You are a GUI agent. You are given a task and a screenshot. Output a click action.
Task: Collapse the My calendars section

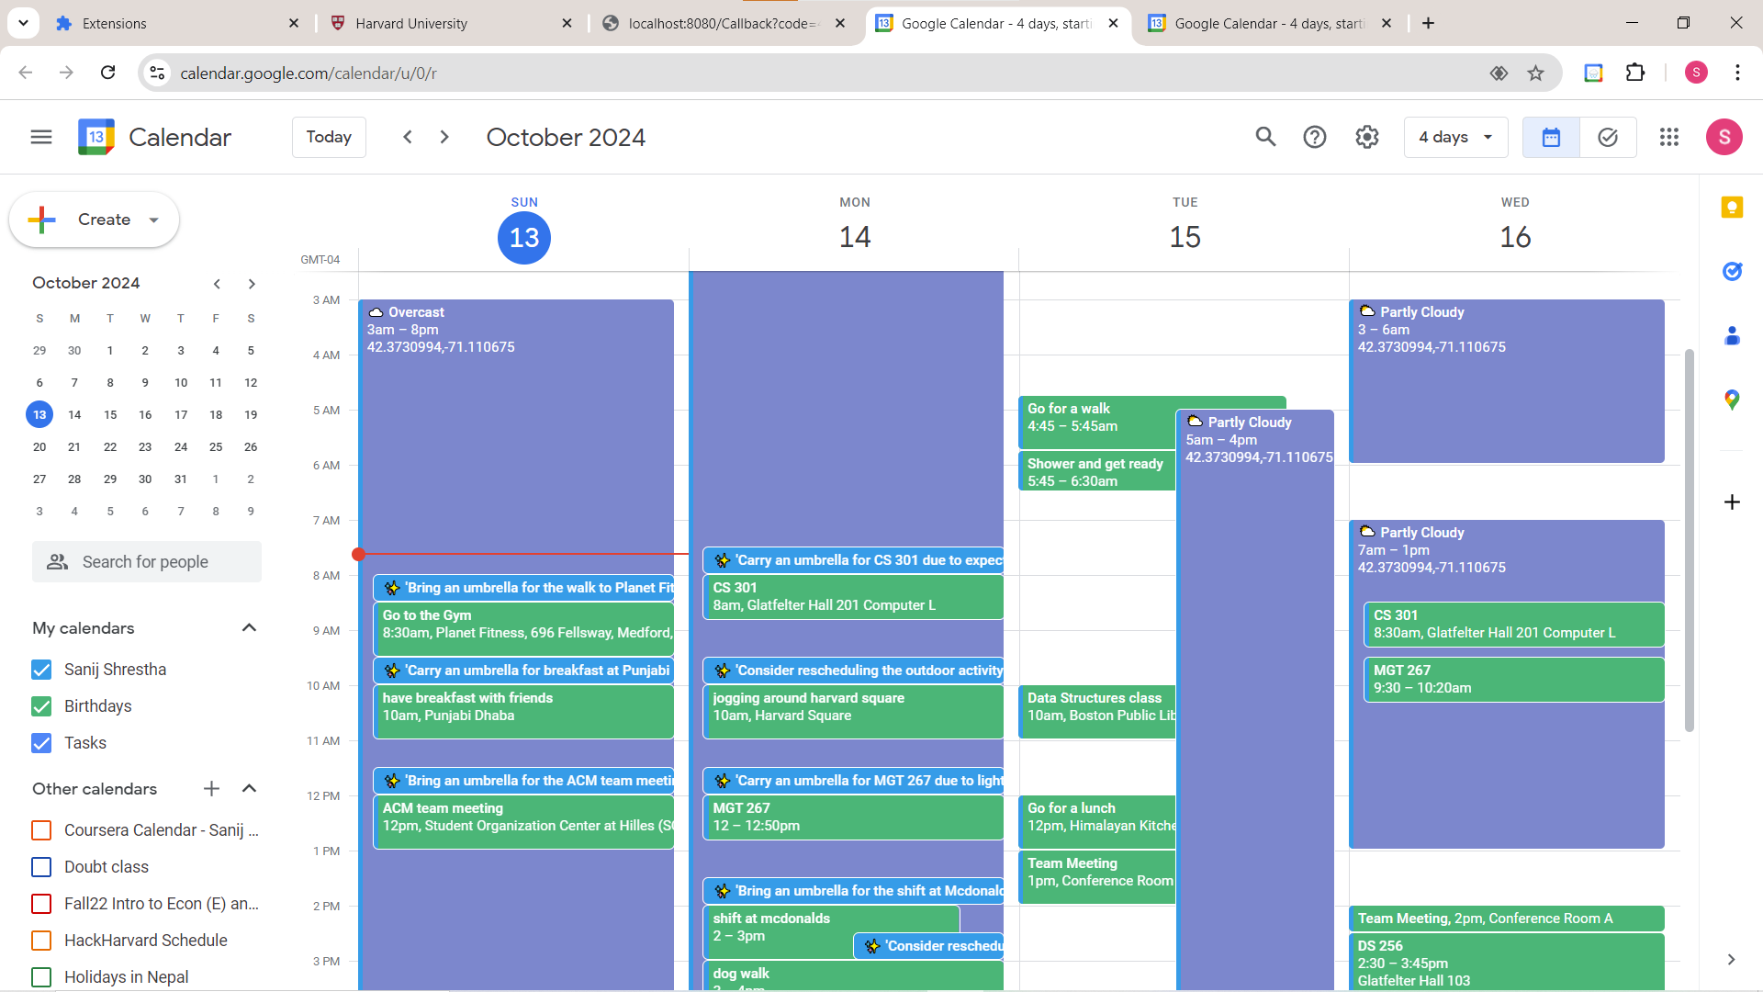click(x=249, y=628)
